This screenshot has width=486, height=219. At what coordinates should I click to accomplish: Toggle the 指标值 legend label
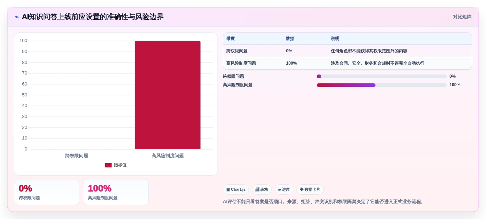pos(120,165)
